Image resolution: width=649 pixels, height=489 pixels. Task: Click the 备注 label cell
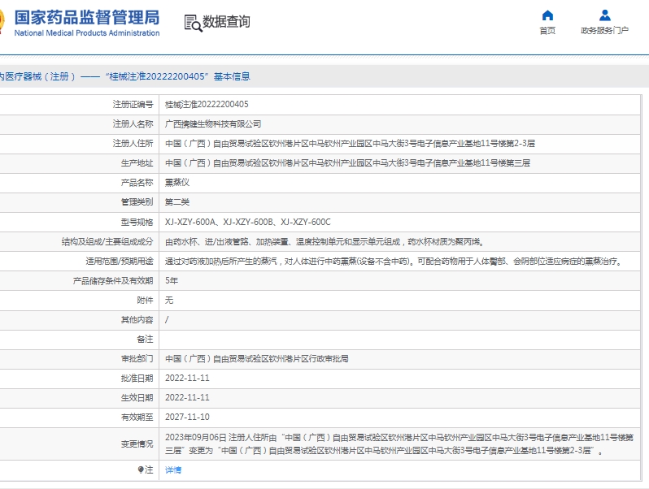pyautogui.click(x=79, y=340)
